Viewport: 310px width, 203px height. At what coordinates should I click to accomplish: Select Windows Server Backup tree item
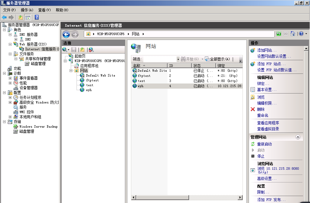point(38,127)
